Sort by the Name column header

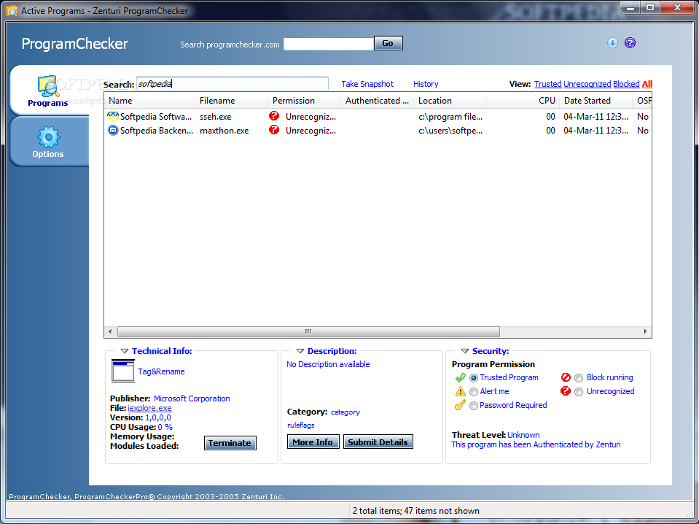(149, 101)
